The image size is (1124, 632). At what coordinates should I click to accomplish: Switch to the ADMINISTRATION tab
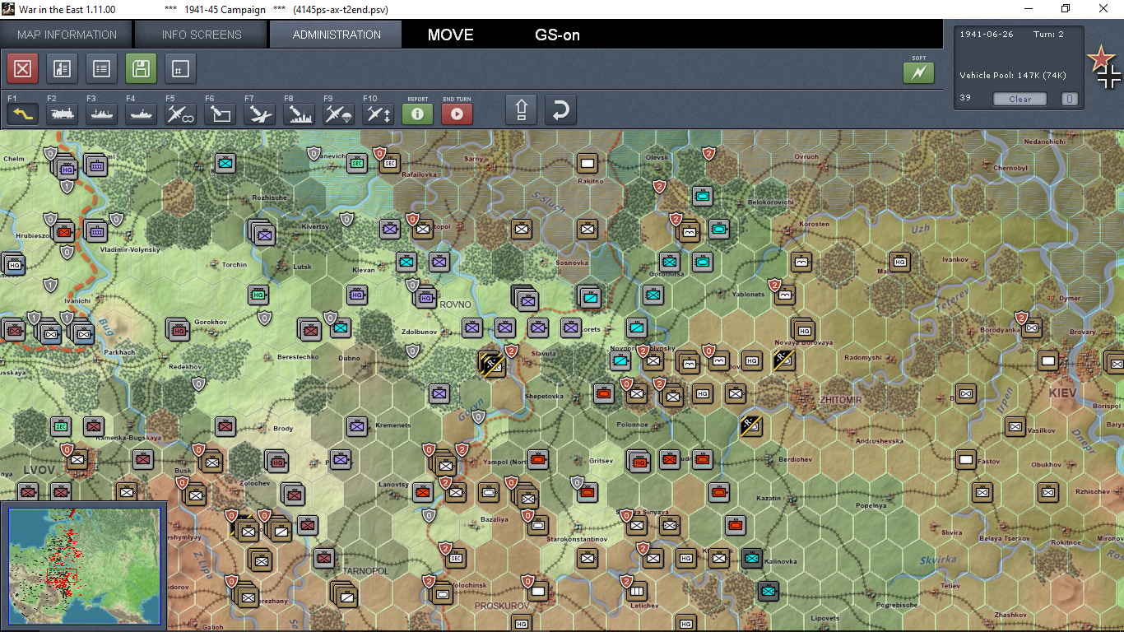coord(337,35)
